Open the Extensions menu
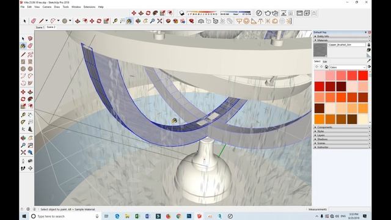 (x=89, y=7)
